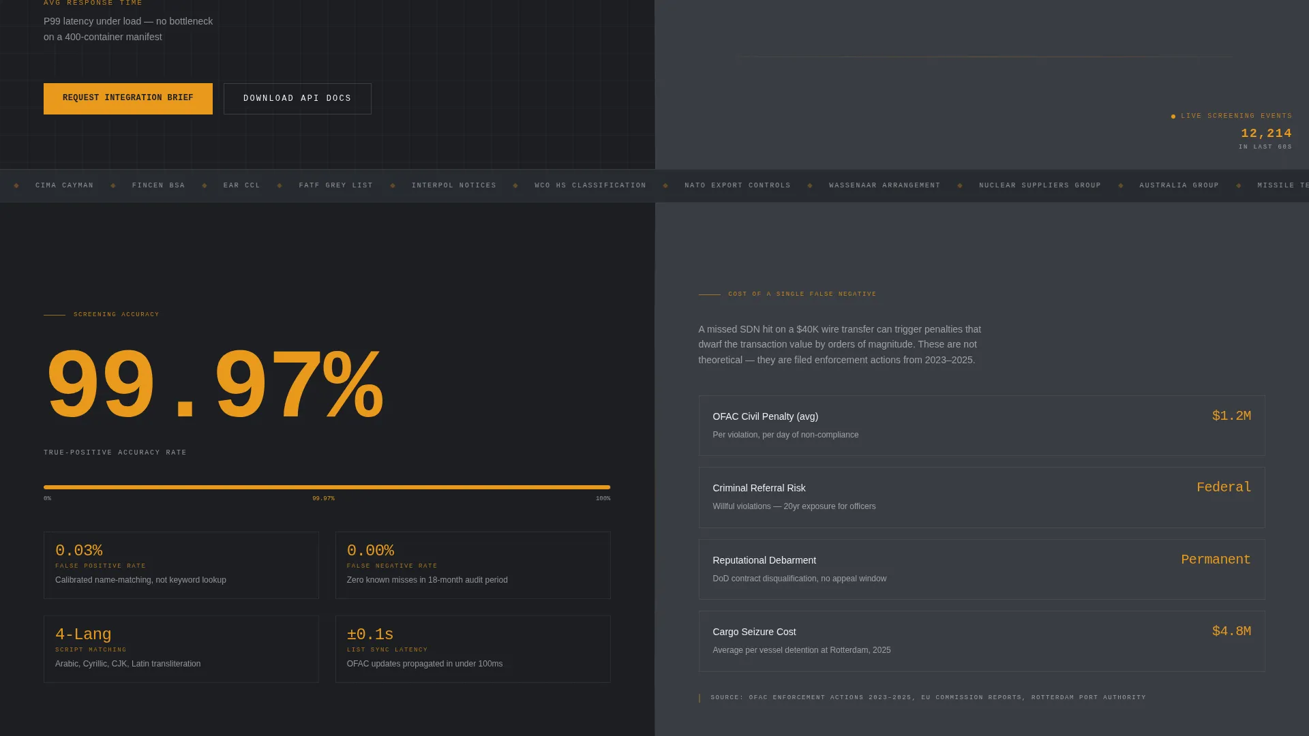Select the 0.03% false positive rate tile
This screenshot has width=1309, height=736.
coord(181,565)
